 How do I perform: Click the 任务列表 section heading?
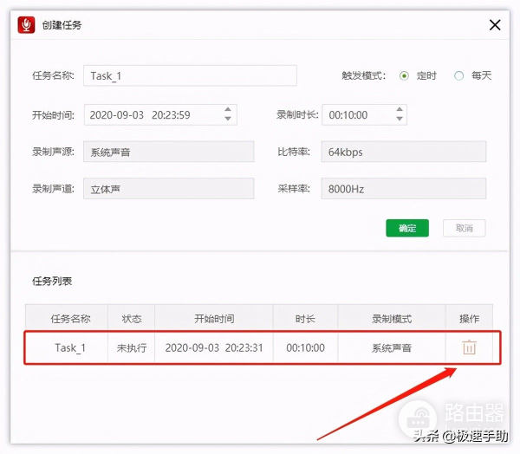pos(52,282)
